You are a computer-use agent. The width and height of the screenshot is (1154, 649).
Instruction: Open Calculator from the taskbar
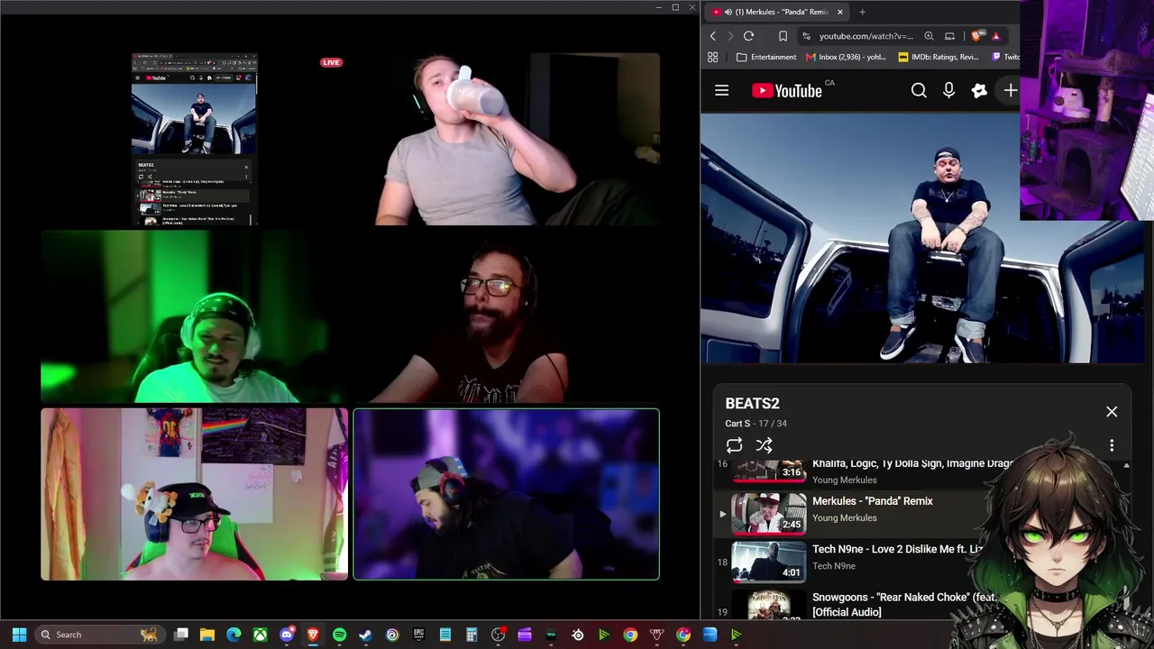tap(472, 635)
